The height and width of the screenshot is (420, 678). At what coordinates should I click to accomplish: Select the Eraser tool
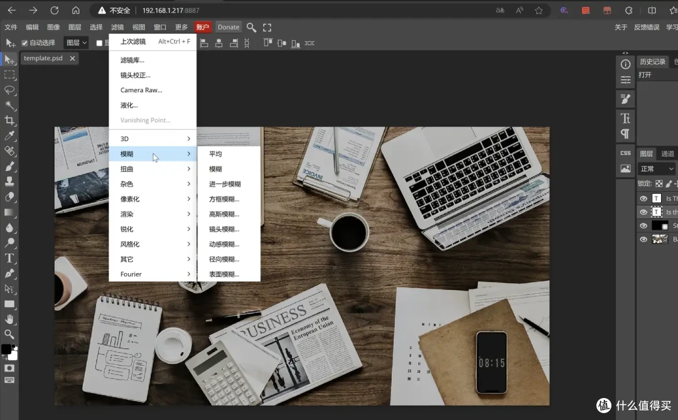(9, 197)
